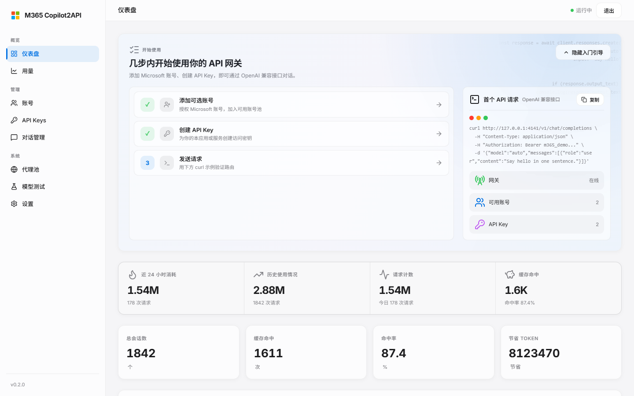Image resolution: width=634 pixels, height=396 pixels.
Task: Click the step number 3 badge
Action: [x=147, y=163]
